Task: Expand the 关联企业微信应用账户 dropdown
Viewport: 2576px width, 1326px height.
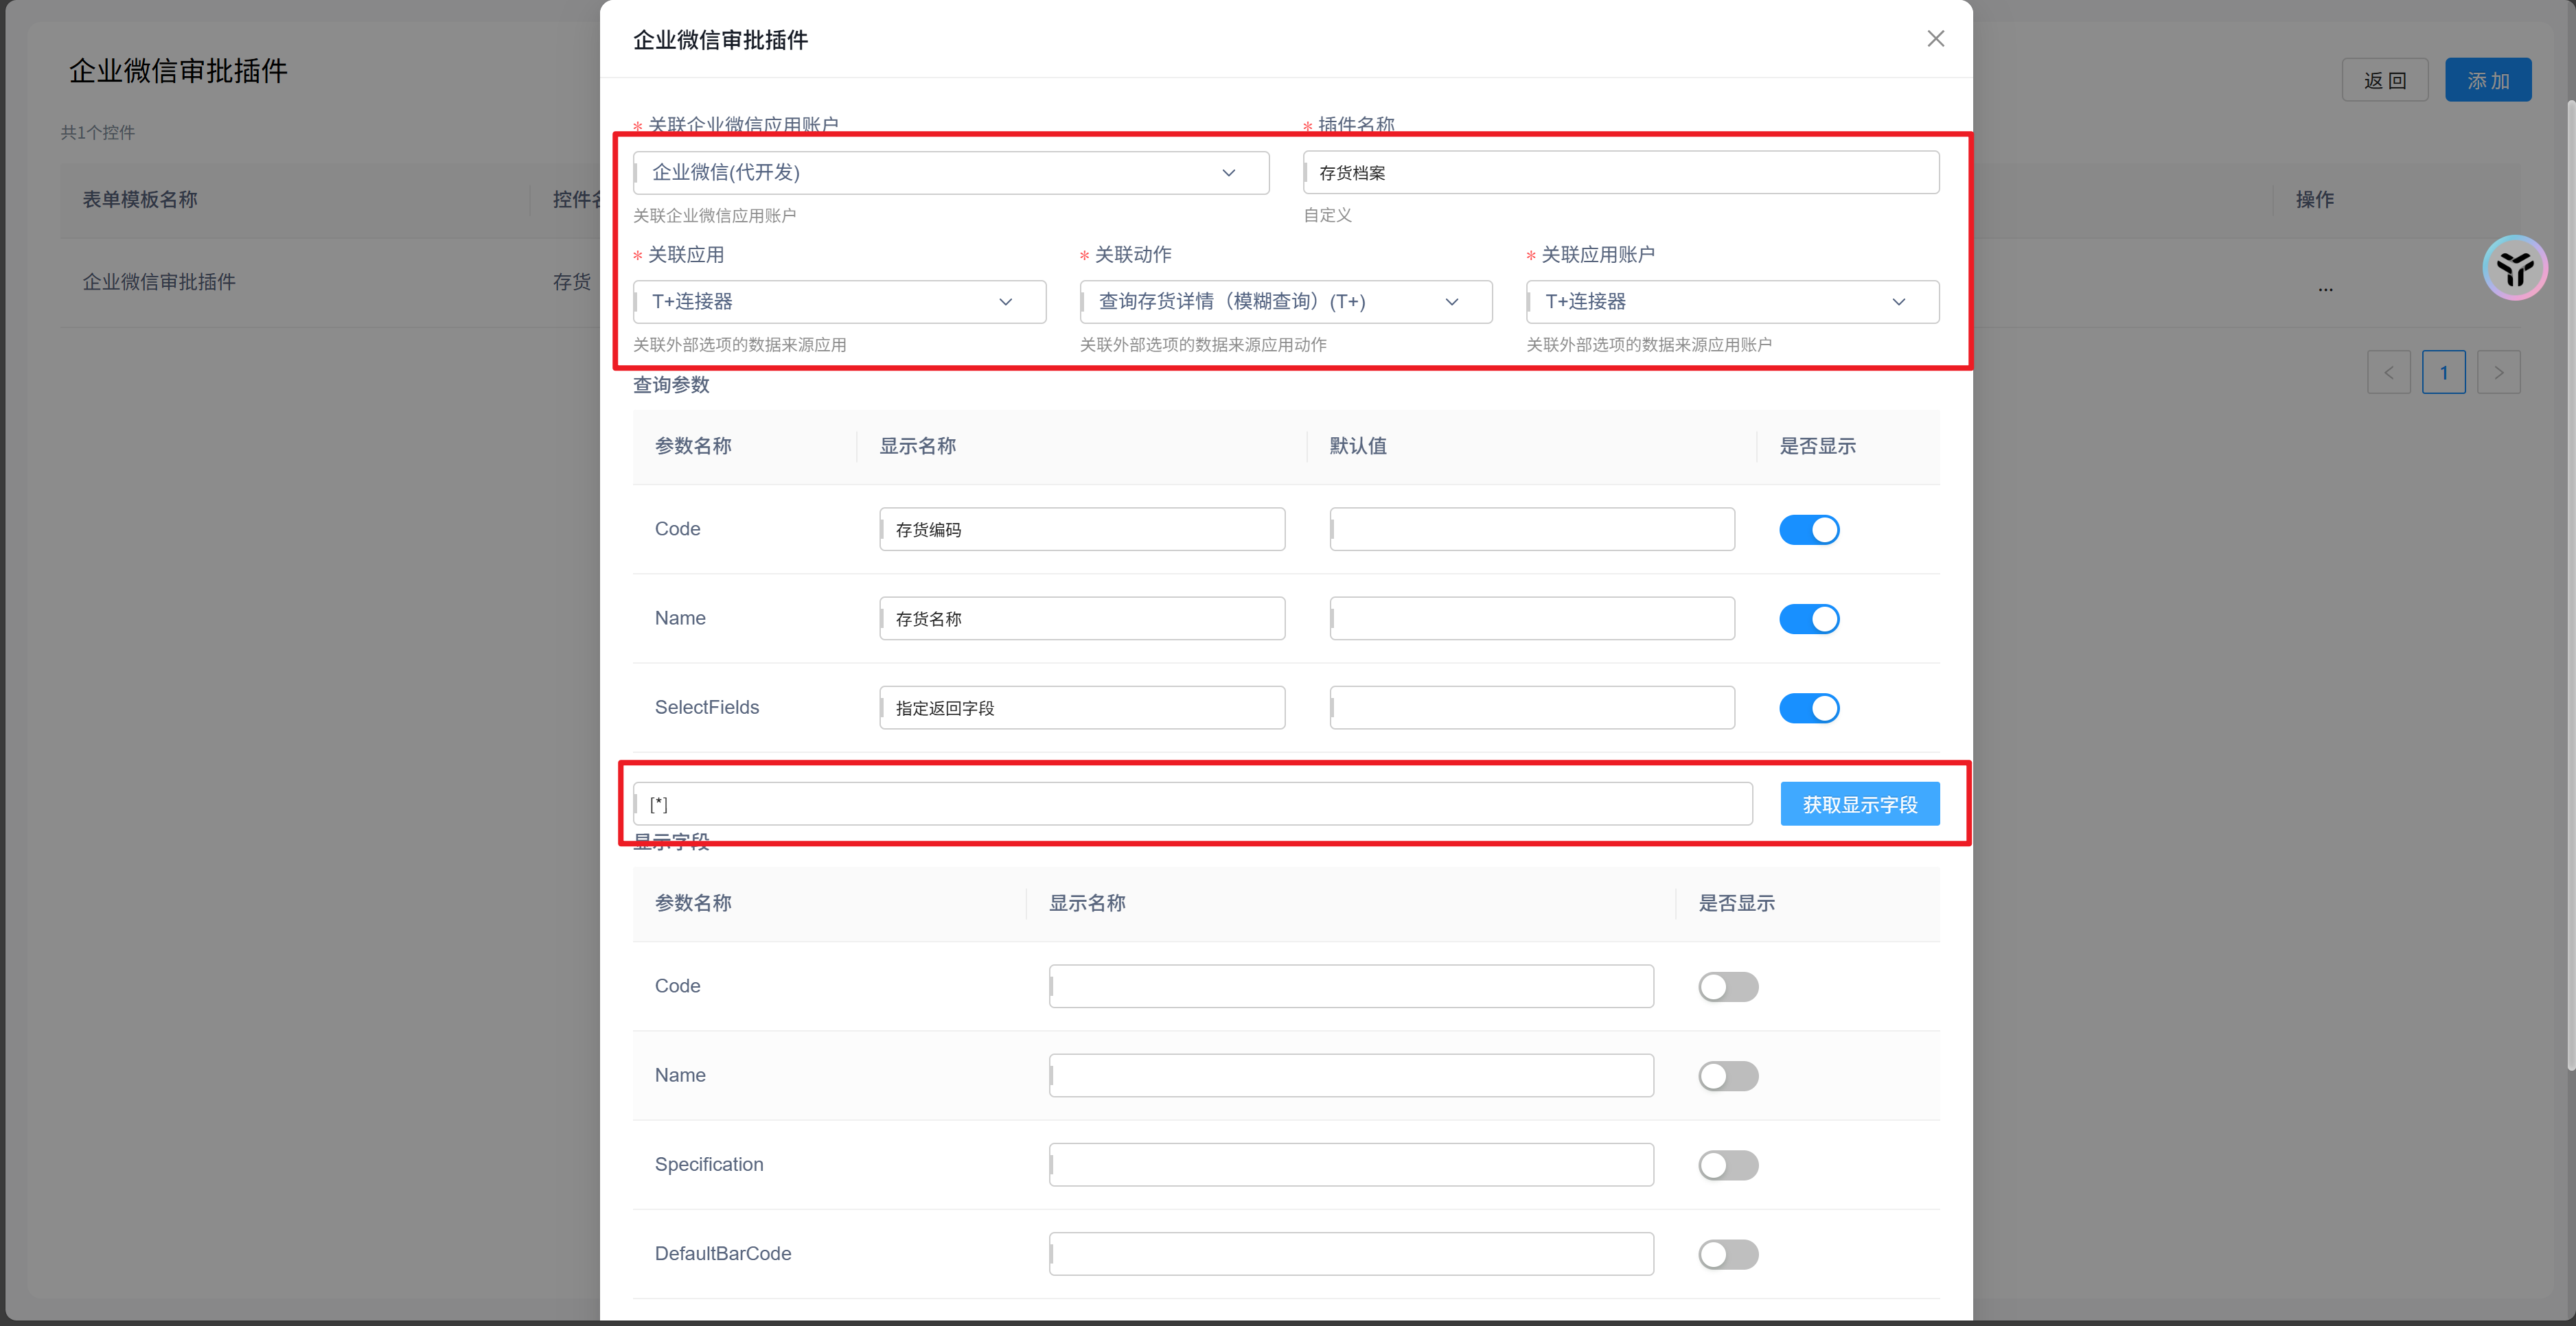Action: click(950, 172)
